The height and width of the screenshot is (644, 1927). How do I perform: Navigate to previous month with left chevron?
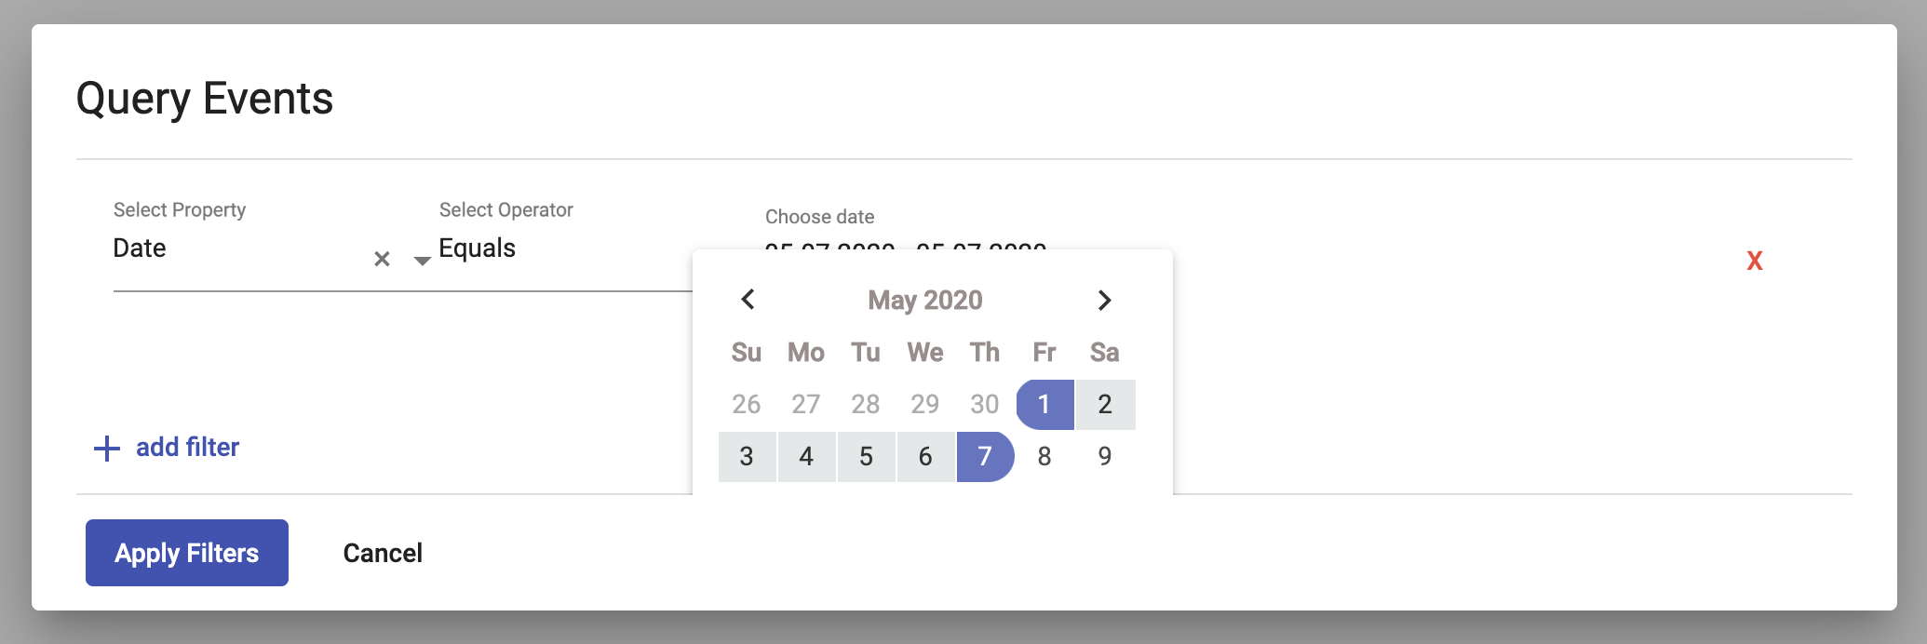tap(748, 300)
